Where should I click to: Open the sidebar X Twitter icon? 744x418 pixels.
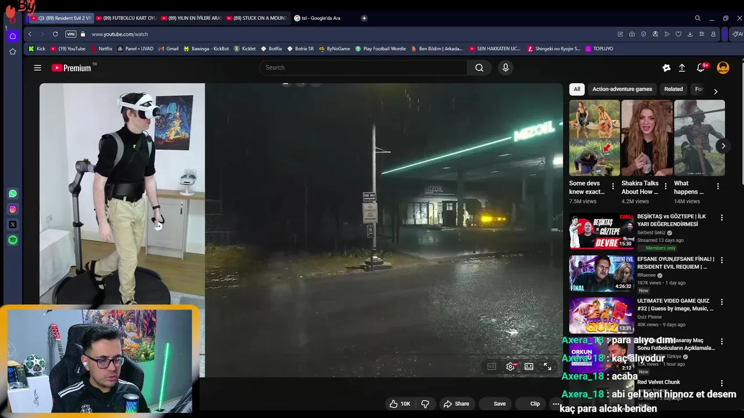(x=13, y=224)
